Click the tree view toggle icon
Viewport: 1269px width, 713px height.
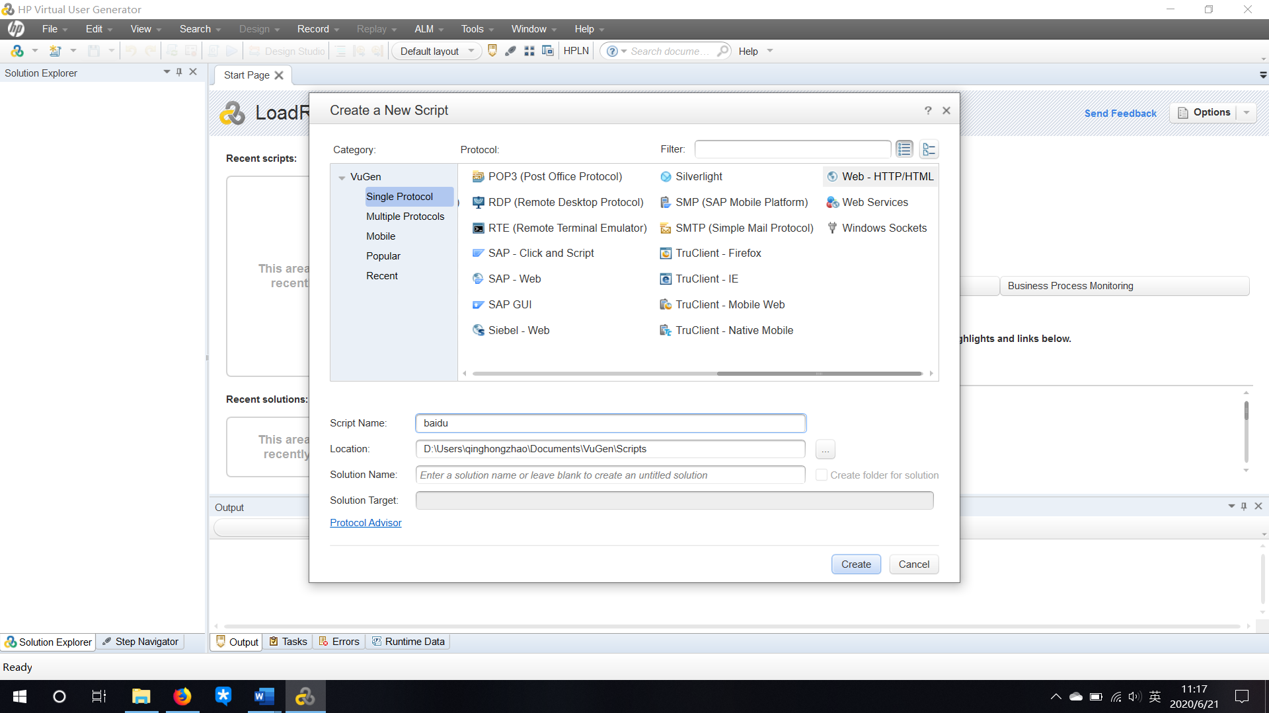click(928, 149)
